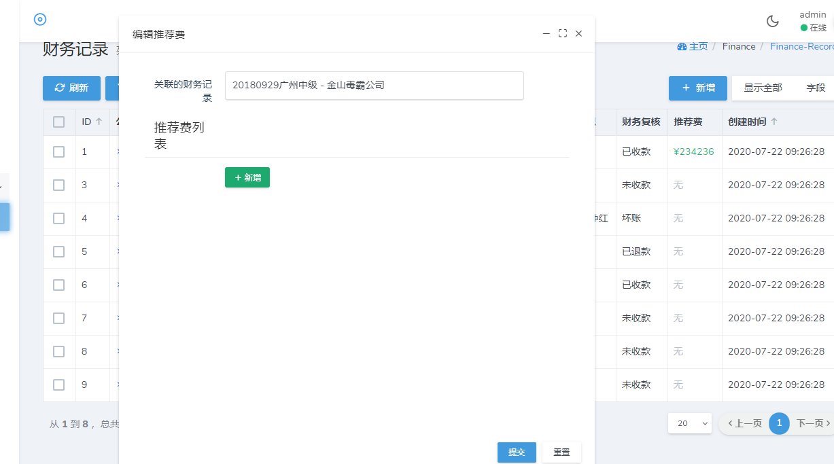Minimize the 编辑推荐费 dialog
Viewport: 834px width, 464px height.
tap(546, 33)
